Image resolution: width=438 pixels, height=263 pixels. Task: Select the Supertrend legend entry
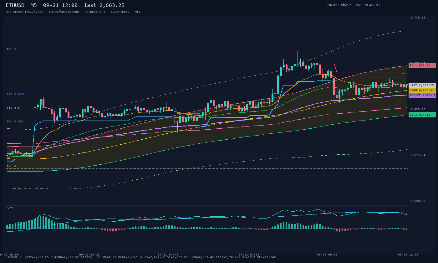[x=120, y=12]
